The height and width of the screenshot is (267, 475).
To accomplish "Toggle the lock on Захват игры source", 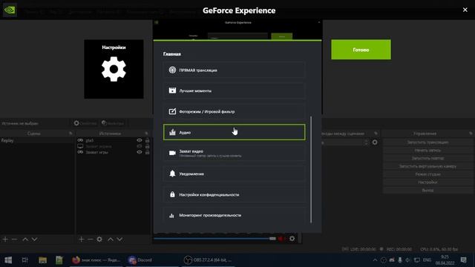I will tap(147, 152).
